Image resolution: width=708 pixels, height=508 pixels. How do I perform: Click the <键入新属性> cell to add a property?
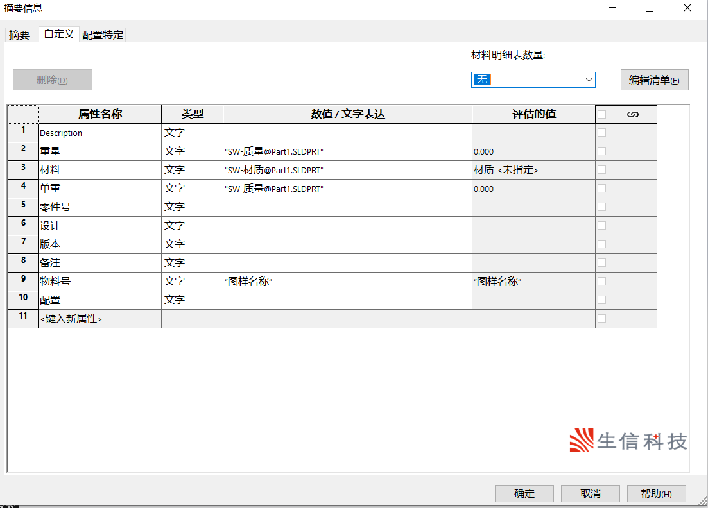[x=99, y=319]
